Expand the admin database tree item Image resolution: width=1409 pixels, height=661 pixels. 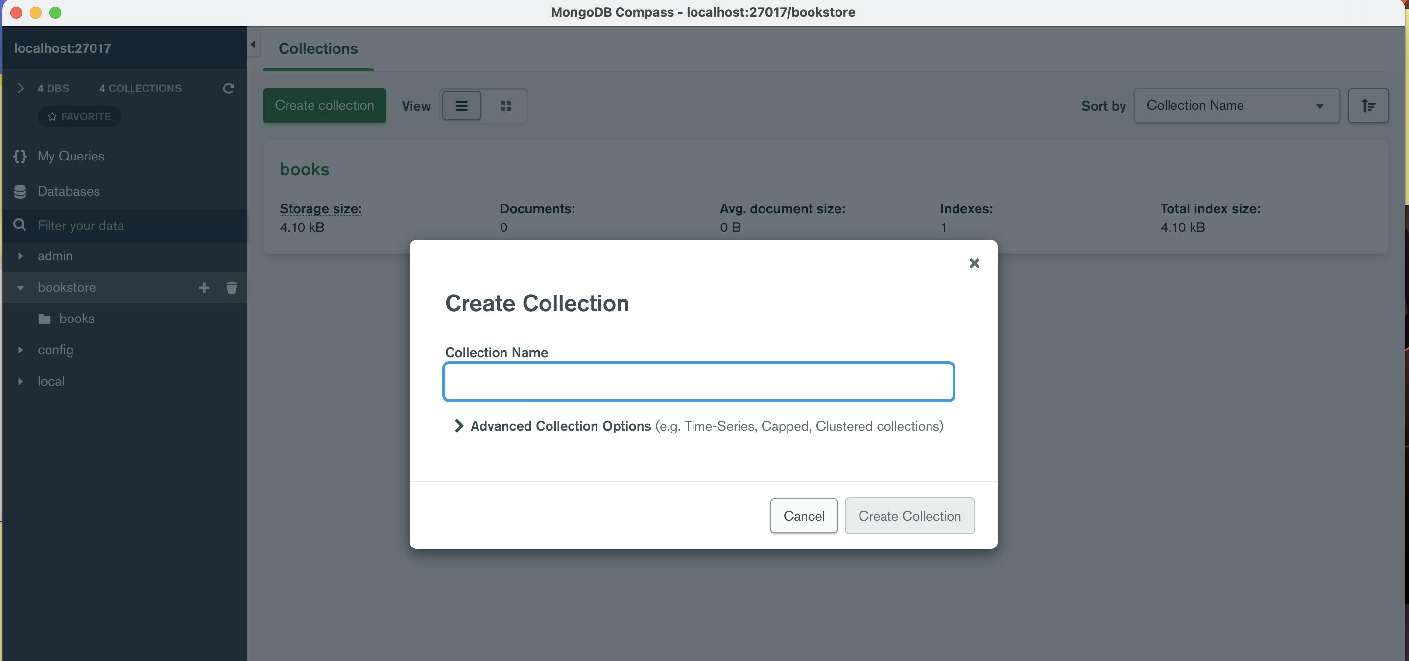click(x=20, y=256)
